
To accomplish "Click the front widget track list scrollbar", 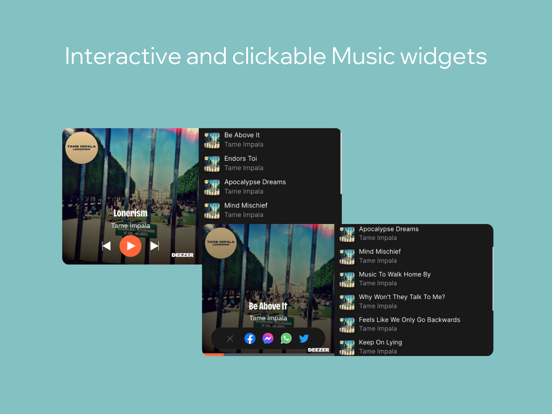I will click(x=493, y=278).
